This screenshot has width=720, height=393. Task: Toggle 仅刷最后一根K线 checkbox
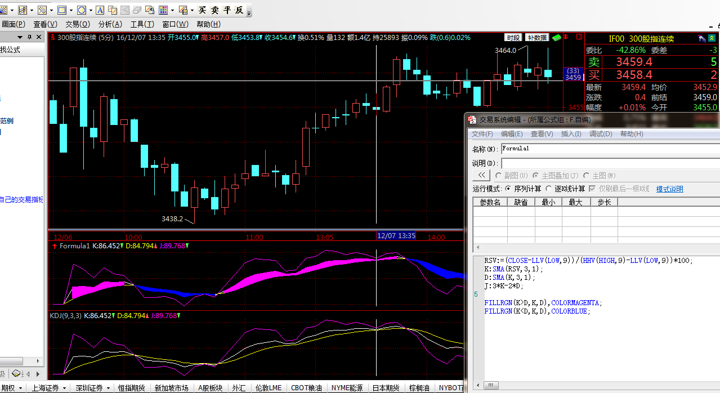592,189
